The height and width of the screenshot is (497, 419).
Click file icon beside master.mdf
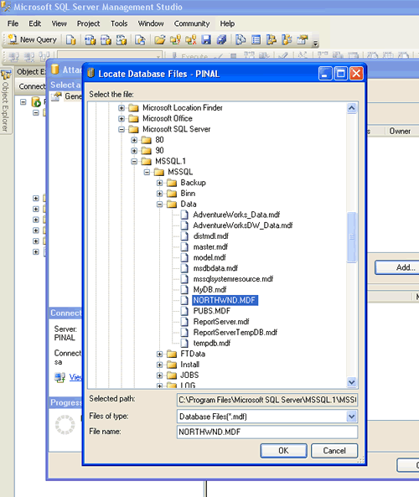tap(184, 246)
